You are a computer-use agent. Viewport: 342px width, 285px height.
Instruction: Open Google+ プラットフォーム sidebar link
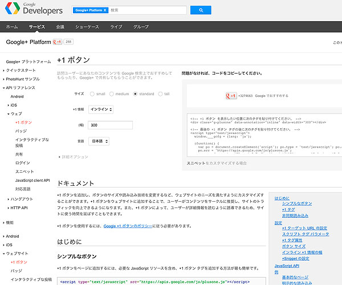click(28, 62)
